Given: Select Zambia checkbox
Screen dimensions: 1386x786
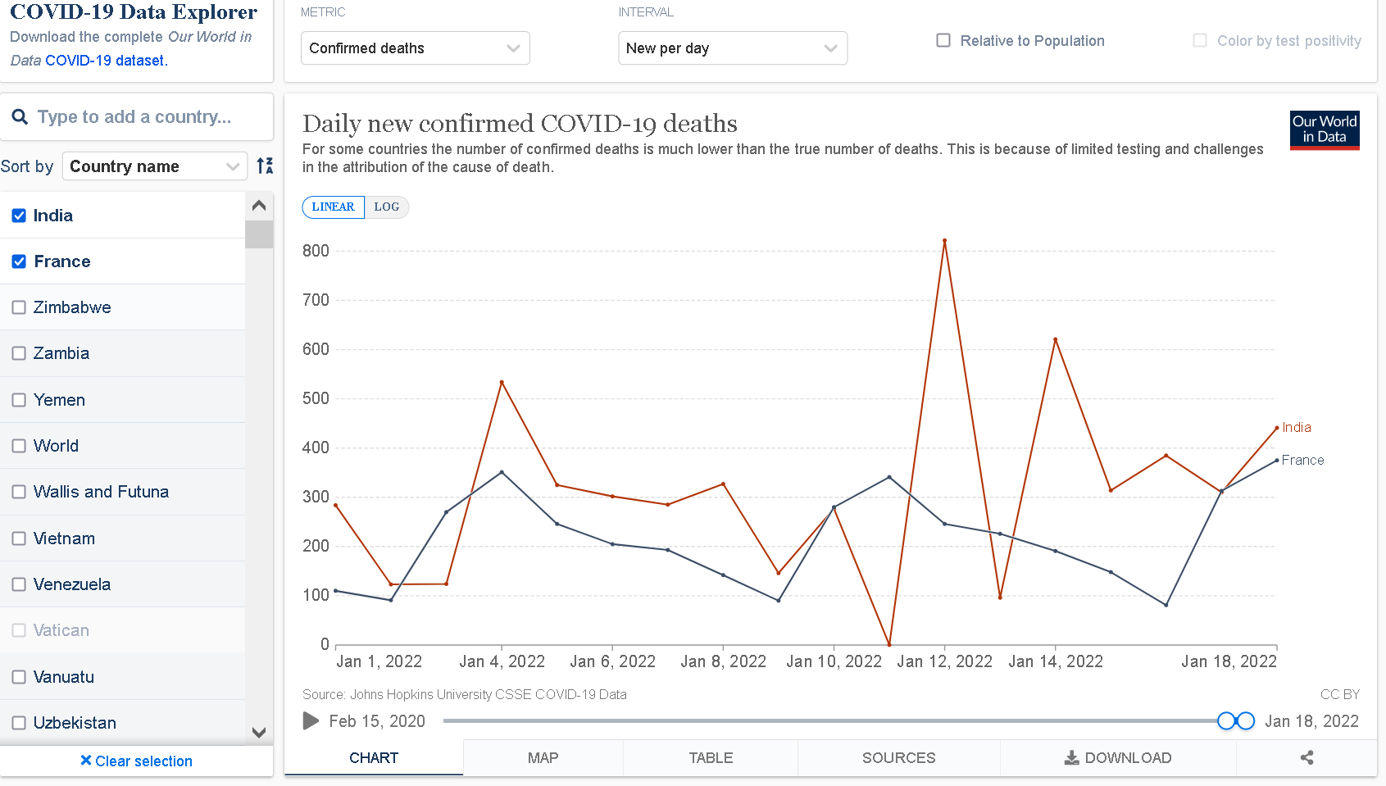Looking at the screenshot, I should (19, 353).
